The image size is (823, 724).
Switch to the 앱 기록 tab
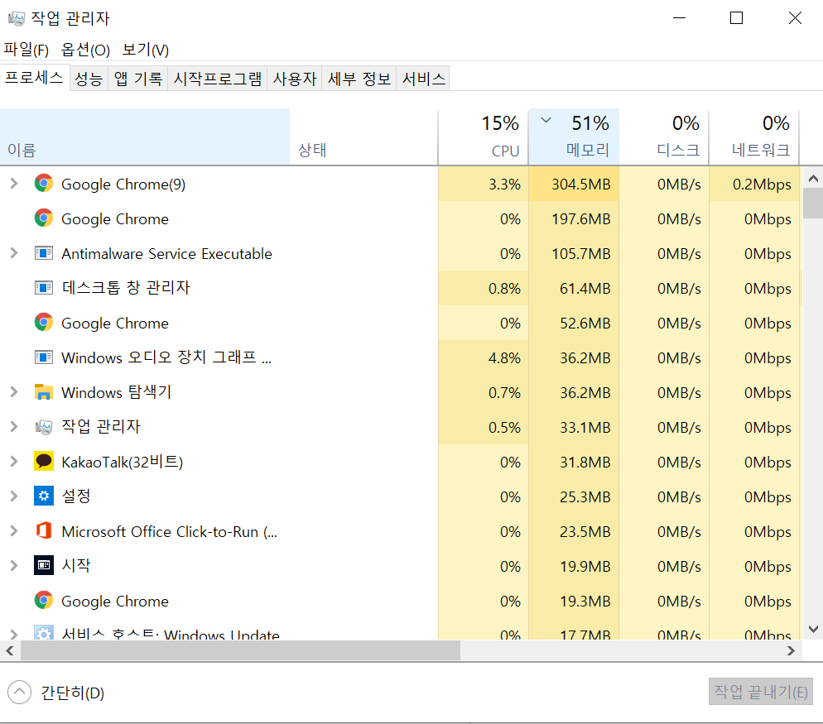pyautogui.click(x=138, y=79)
